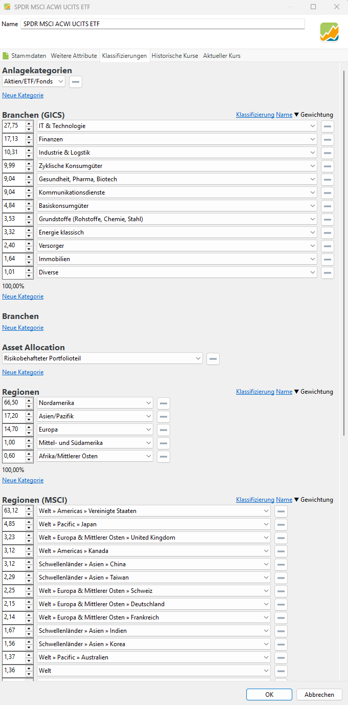Remove the Kommunikationsdienste row

pos(328,193)
